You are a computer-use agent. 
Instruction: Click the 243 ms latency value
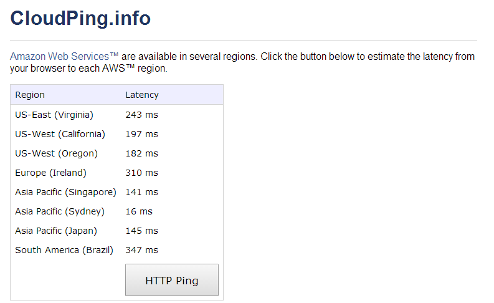(142, 115)
